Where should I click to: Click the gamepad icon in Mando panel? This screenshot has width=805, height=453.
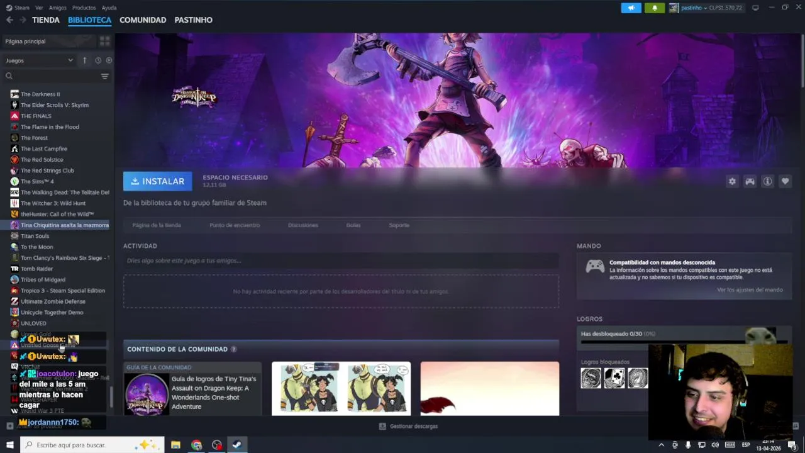coord(595,267)
